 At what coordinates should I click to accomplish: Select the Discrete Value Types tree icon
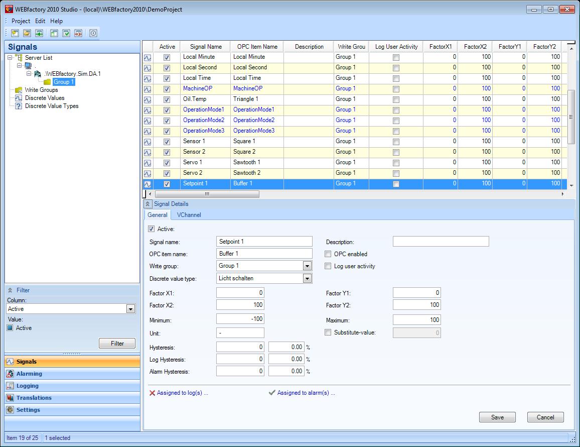[x=19, y=106]
